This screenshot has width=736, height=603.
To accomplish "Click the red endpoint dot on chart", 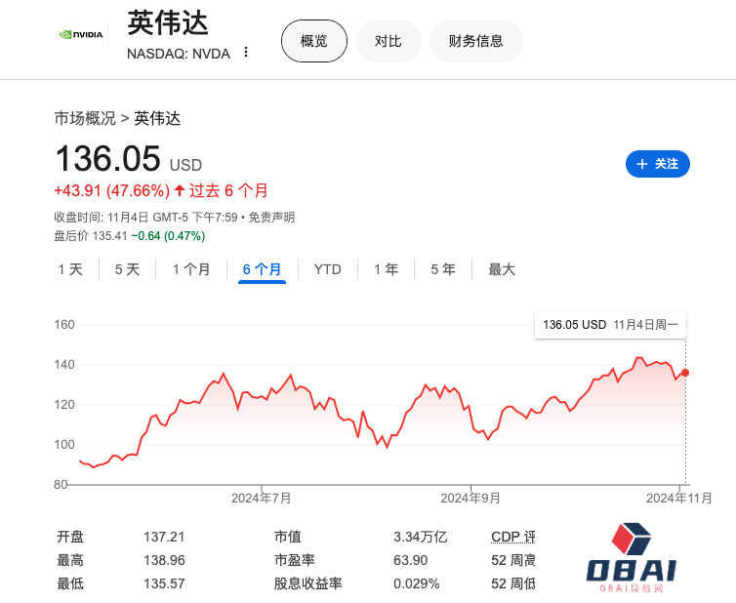I will 685,373.
